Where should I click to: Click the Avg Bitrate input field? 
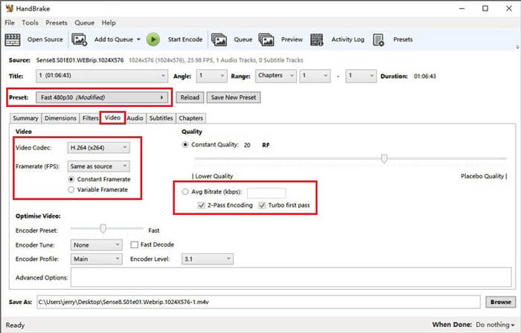pyautogui.click(x=266, y=193)
